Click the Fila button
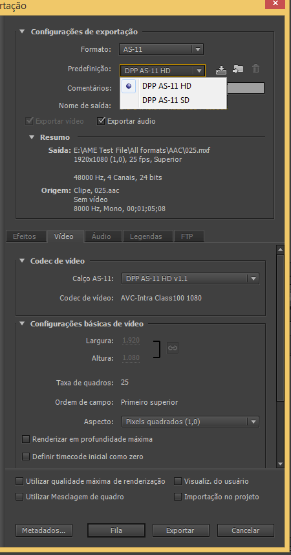 (116, 530)
